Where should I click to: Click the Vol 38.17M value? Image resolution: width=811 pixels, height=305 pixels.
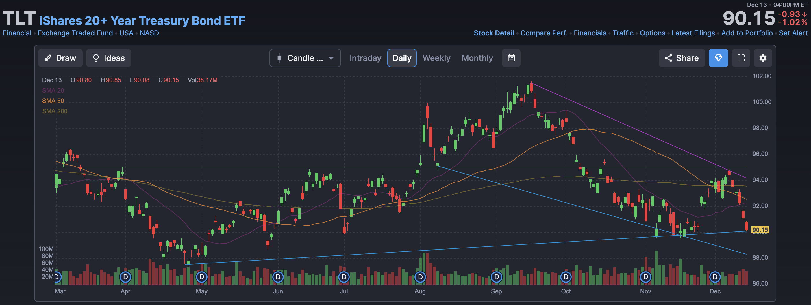click(202, 80)
